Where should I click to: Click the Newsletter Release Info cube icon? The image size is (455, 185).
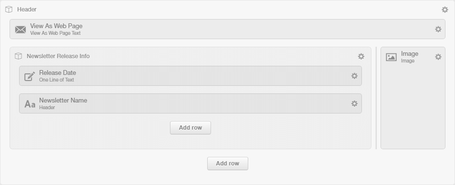18,56
